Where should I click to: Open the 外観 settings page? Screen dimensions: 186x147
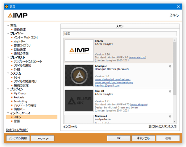tap(17, 69)
